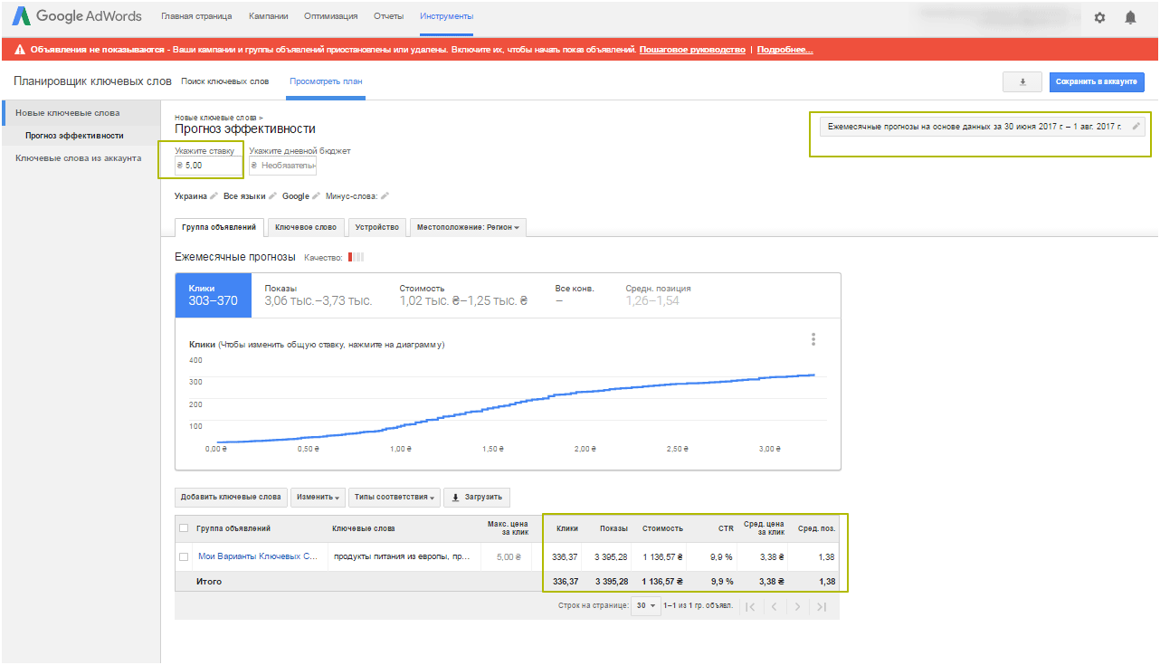Check the Мои Варианты Ключевых row checkbox
The image size is (1160, 665).
pos(184,556)
